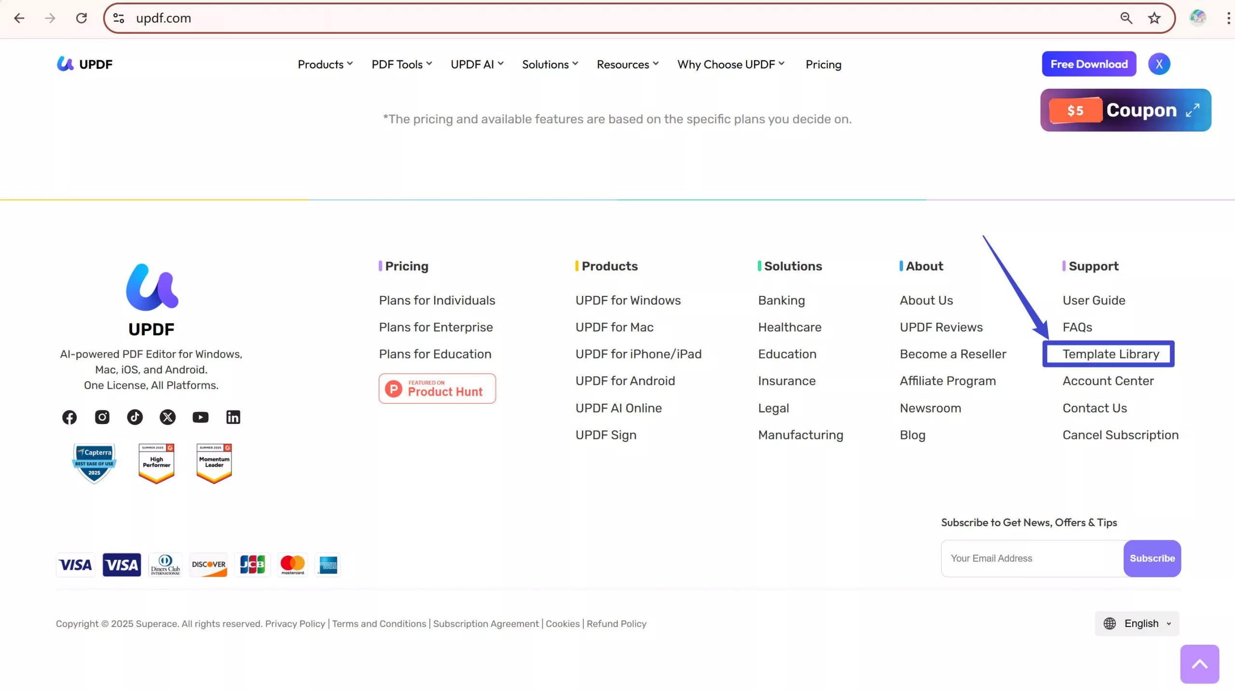The width and height of the screenshot is (1235, 691).
Task: Open Pricing in the top navigation
Action: (x=823, y=64)
